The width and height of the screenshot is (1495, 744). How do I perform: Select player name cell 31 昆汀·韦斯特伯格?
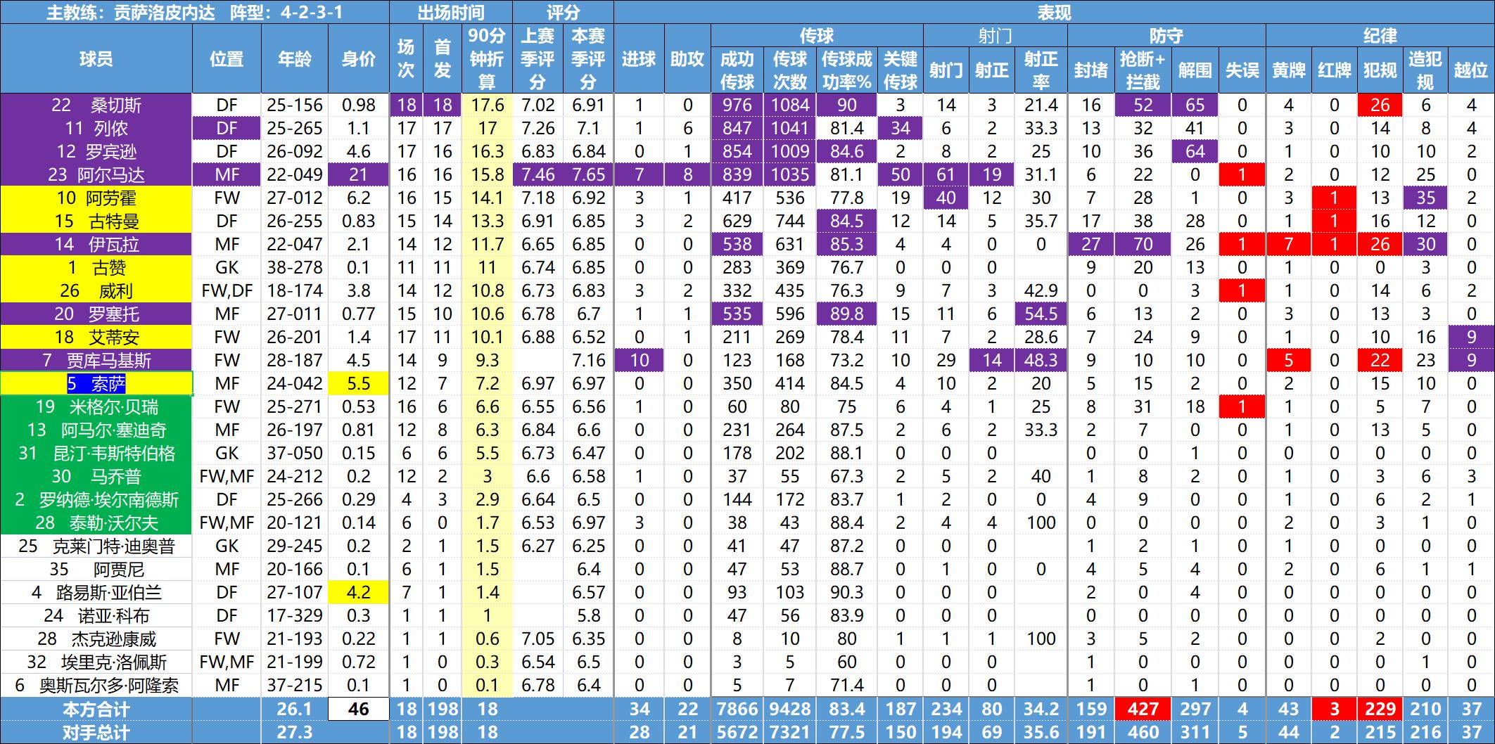96,453
